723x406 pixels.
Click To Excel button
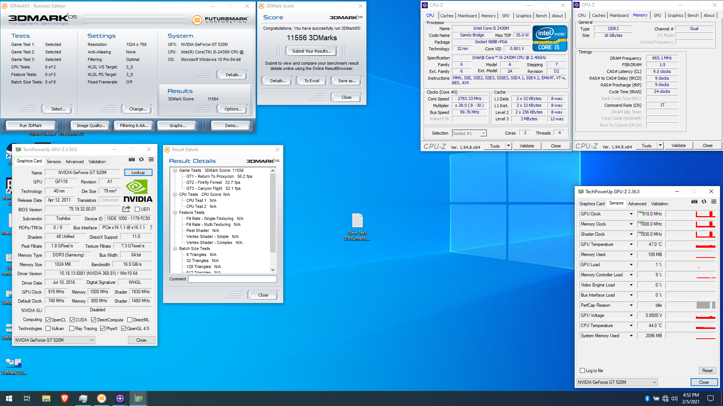312,81
